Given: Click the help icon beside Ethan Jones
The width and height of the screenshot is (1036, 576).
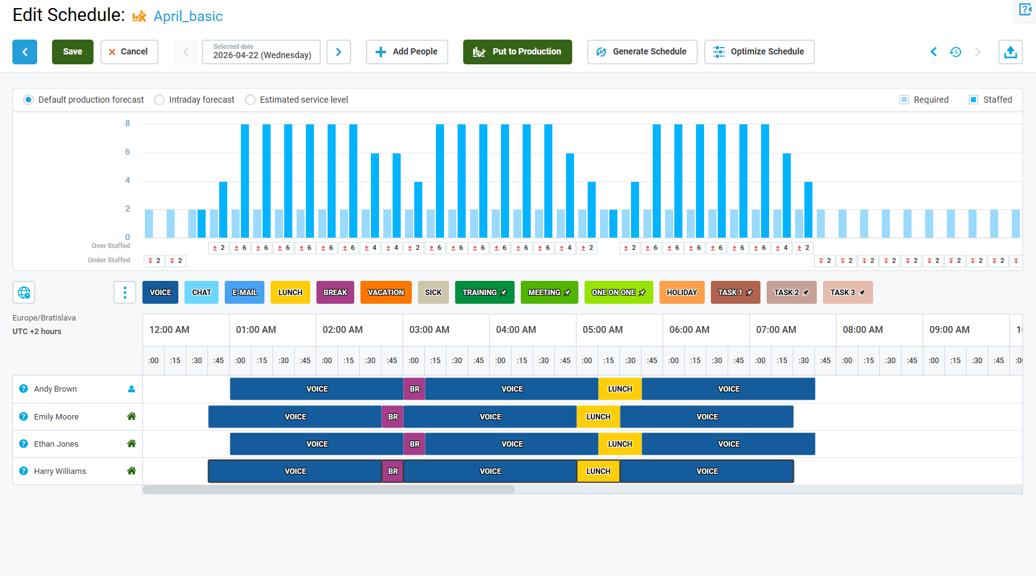Looking at the screenshot, I should pyautogui.click(x=24, y=444).
